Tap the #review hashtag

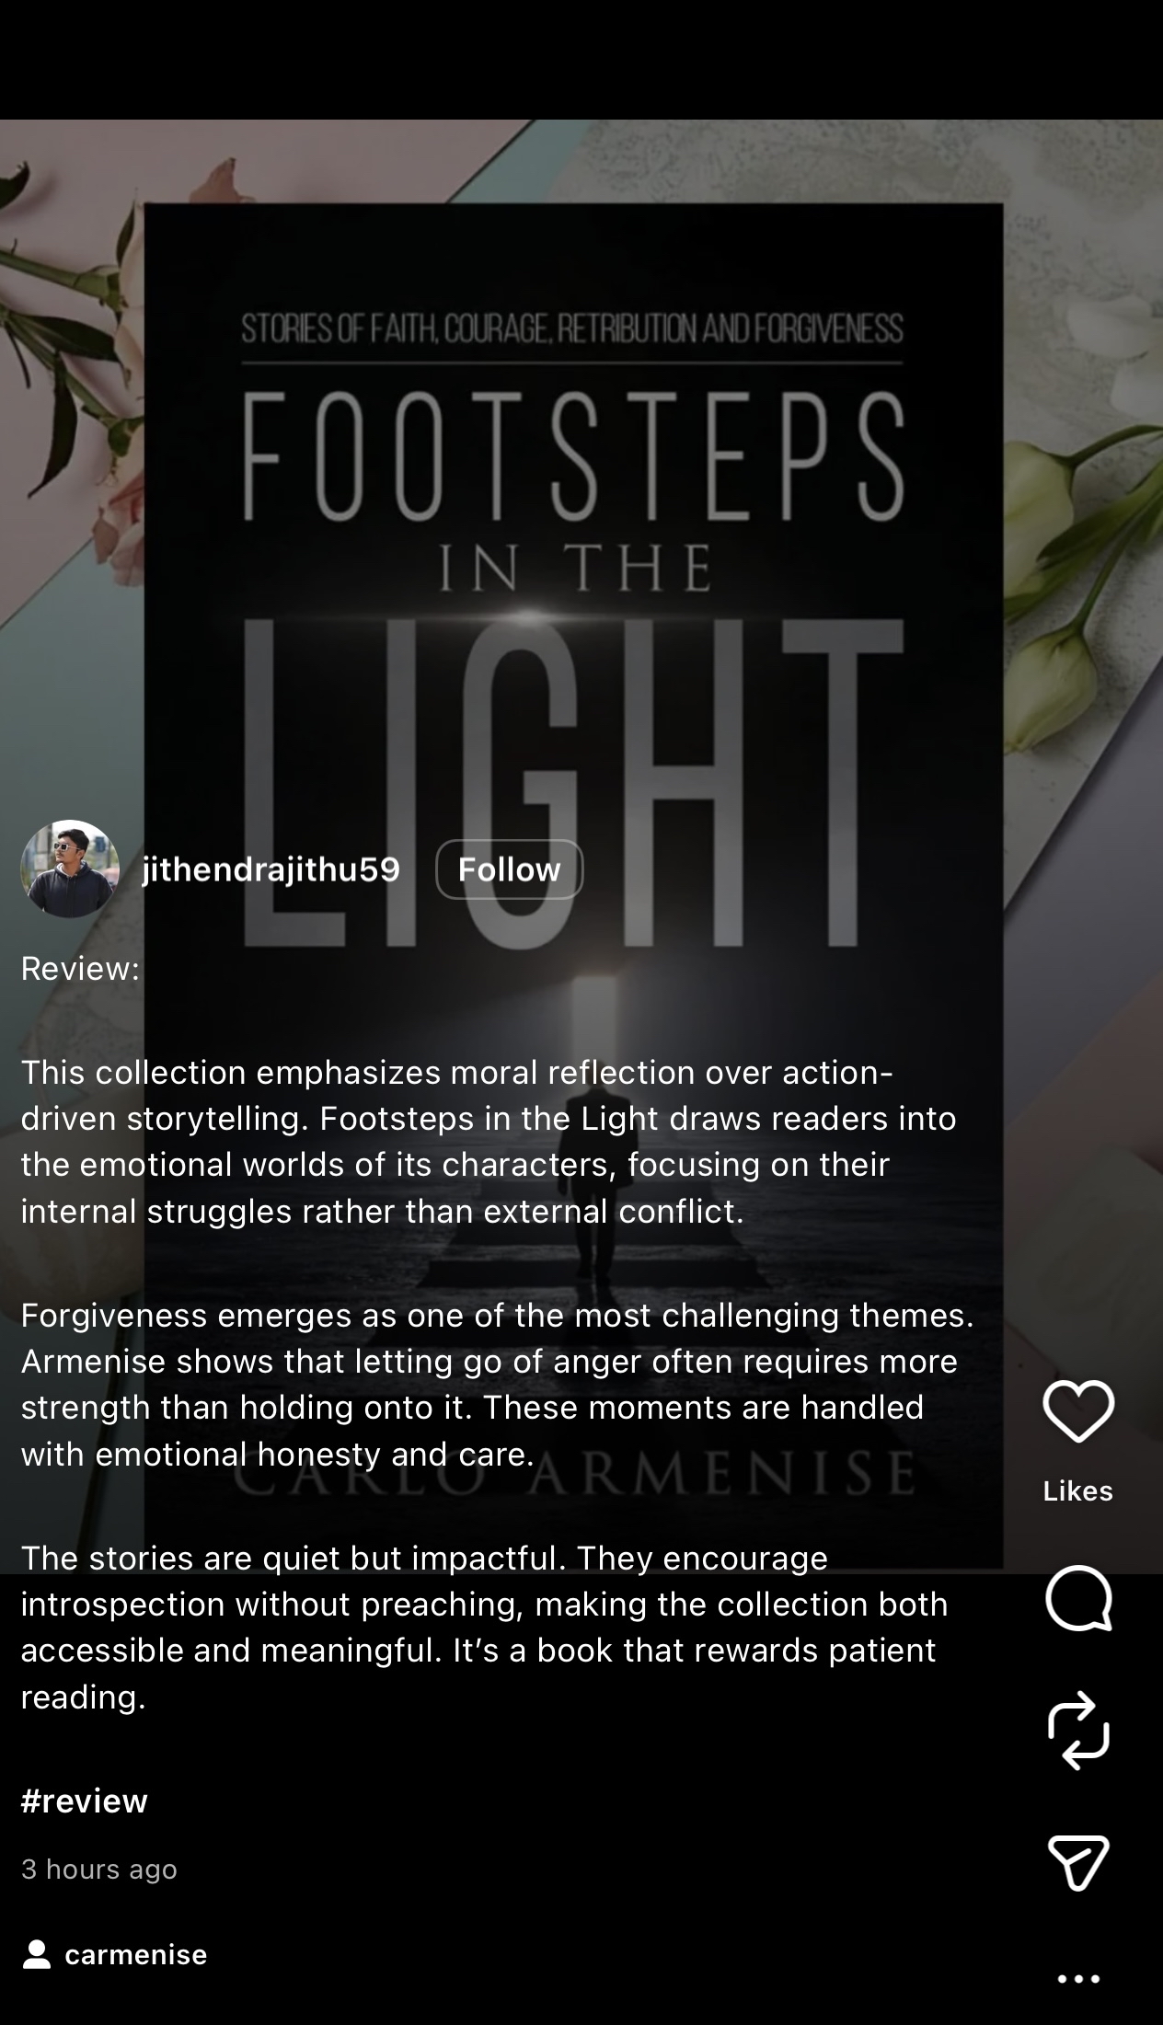84,1801
